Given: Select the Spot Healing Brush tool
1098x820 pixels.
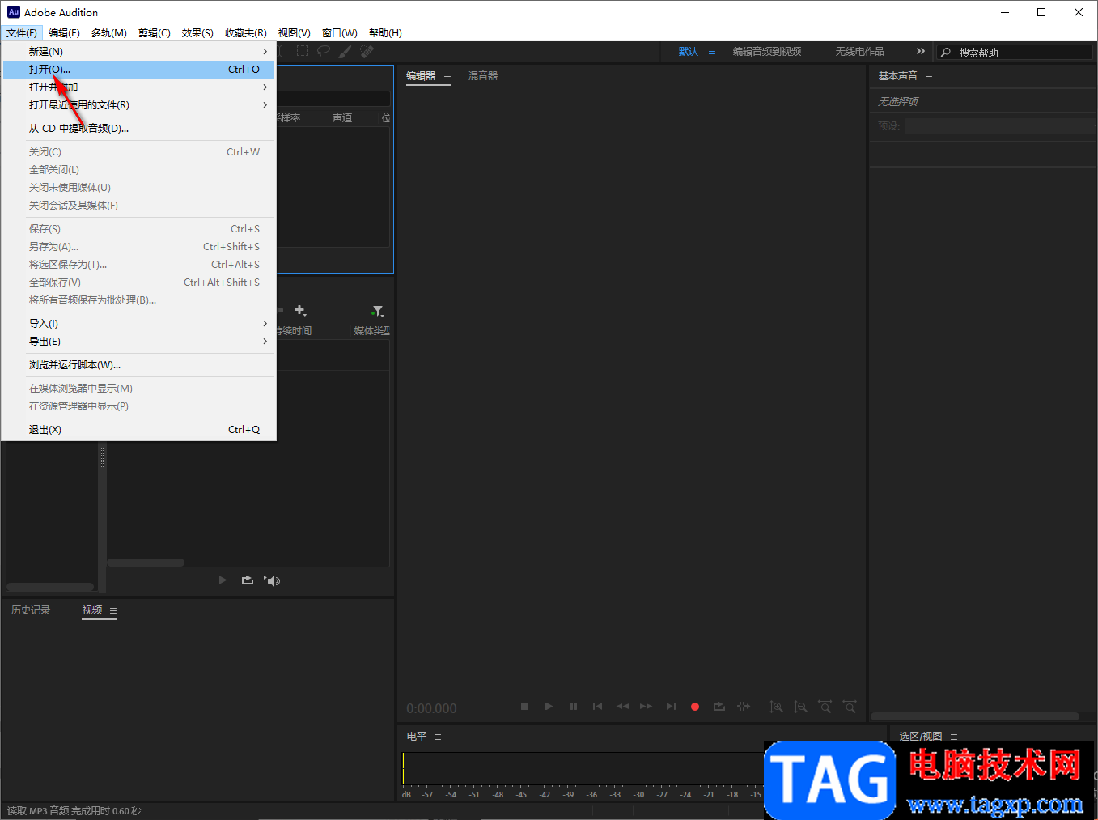Looking at the screenshot, I should [x=367, y=51].
